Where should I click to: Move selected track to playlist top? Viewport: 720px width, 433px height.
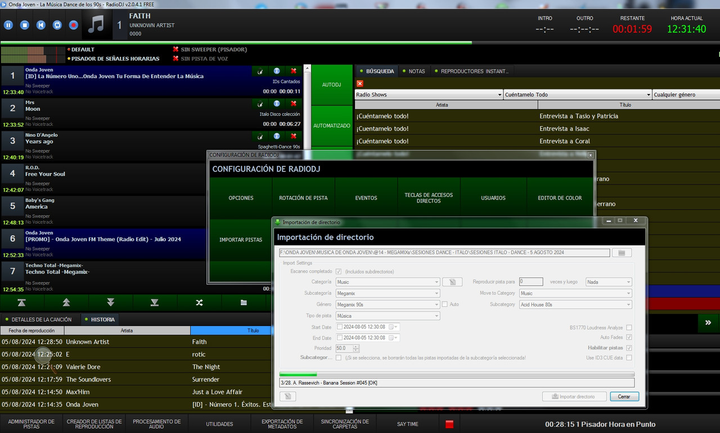click(22, 303)
